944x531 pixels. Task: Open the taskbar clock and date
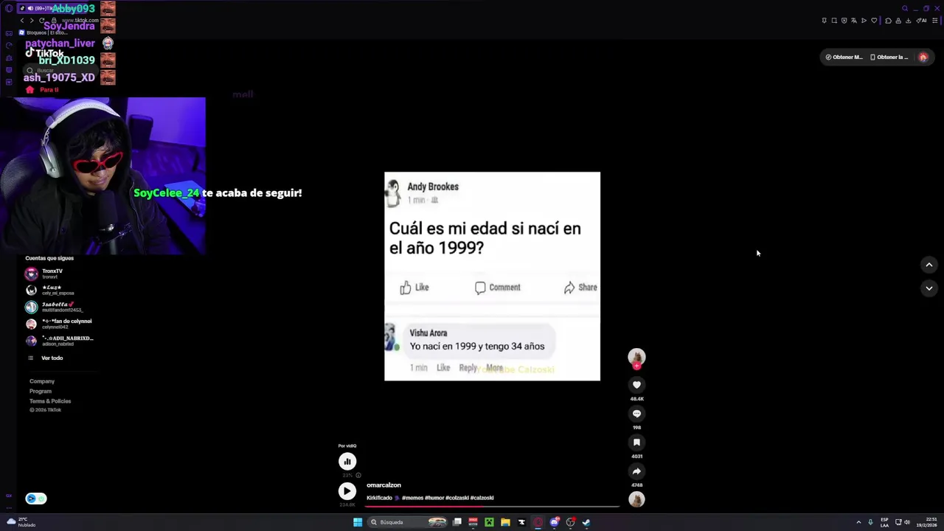926,522
